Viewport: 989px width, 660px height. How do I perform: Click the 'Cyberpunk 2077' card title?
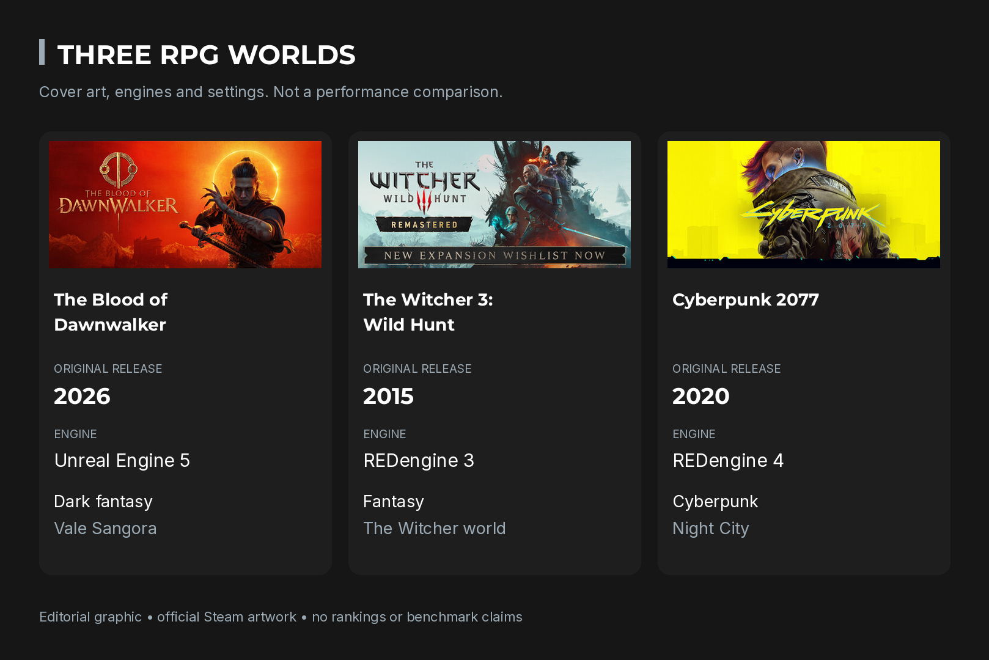tap(746, 299)
